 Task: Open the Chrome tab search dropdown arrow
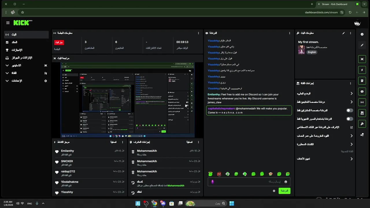364,4
